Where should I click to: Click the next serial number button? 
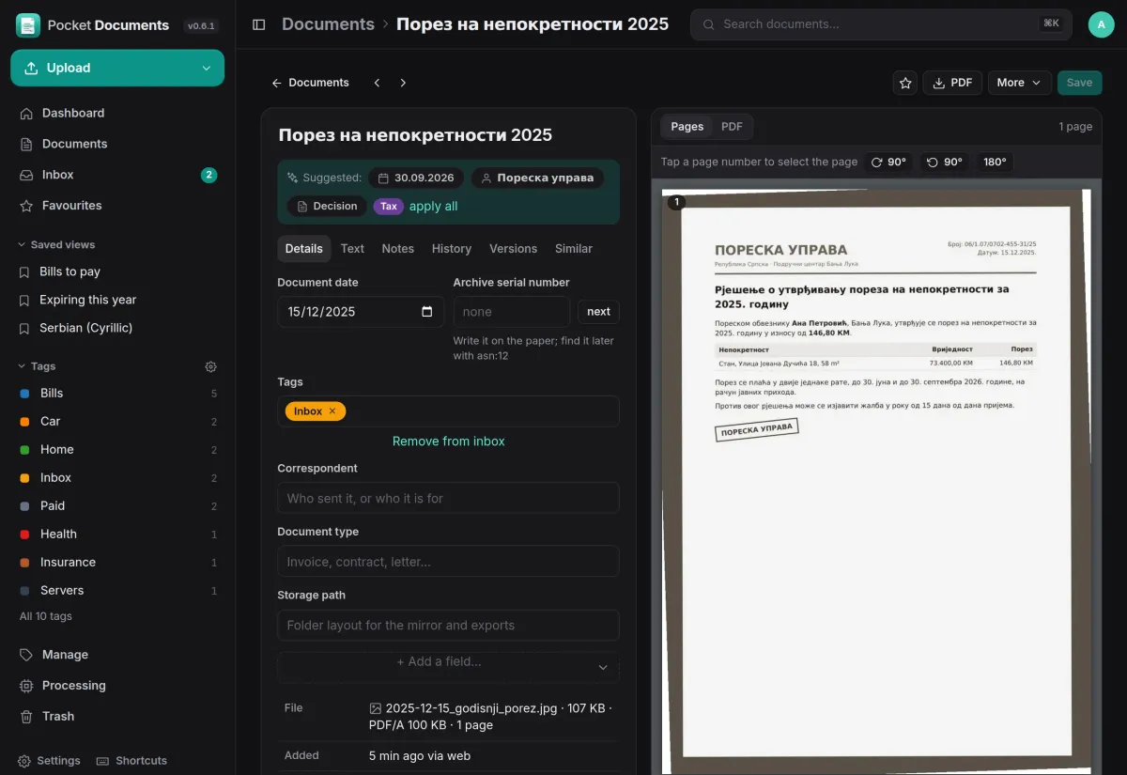599,312
